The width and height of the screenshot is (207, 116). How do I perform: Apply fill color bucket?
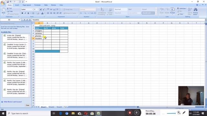[x=38, y=13]
